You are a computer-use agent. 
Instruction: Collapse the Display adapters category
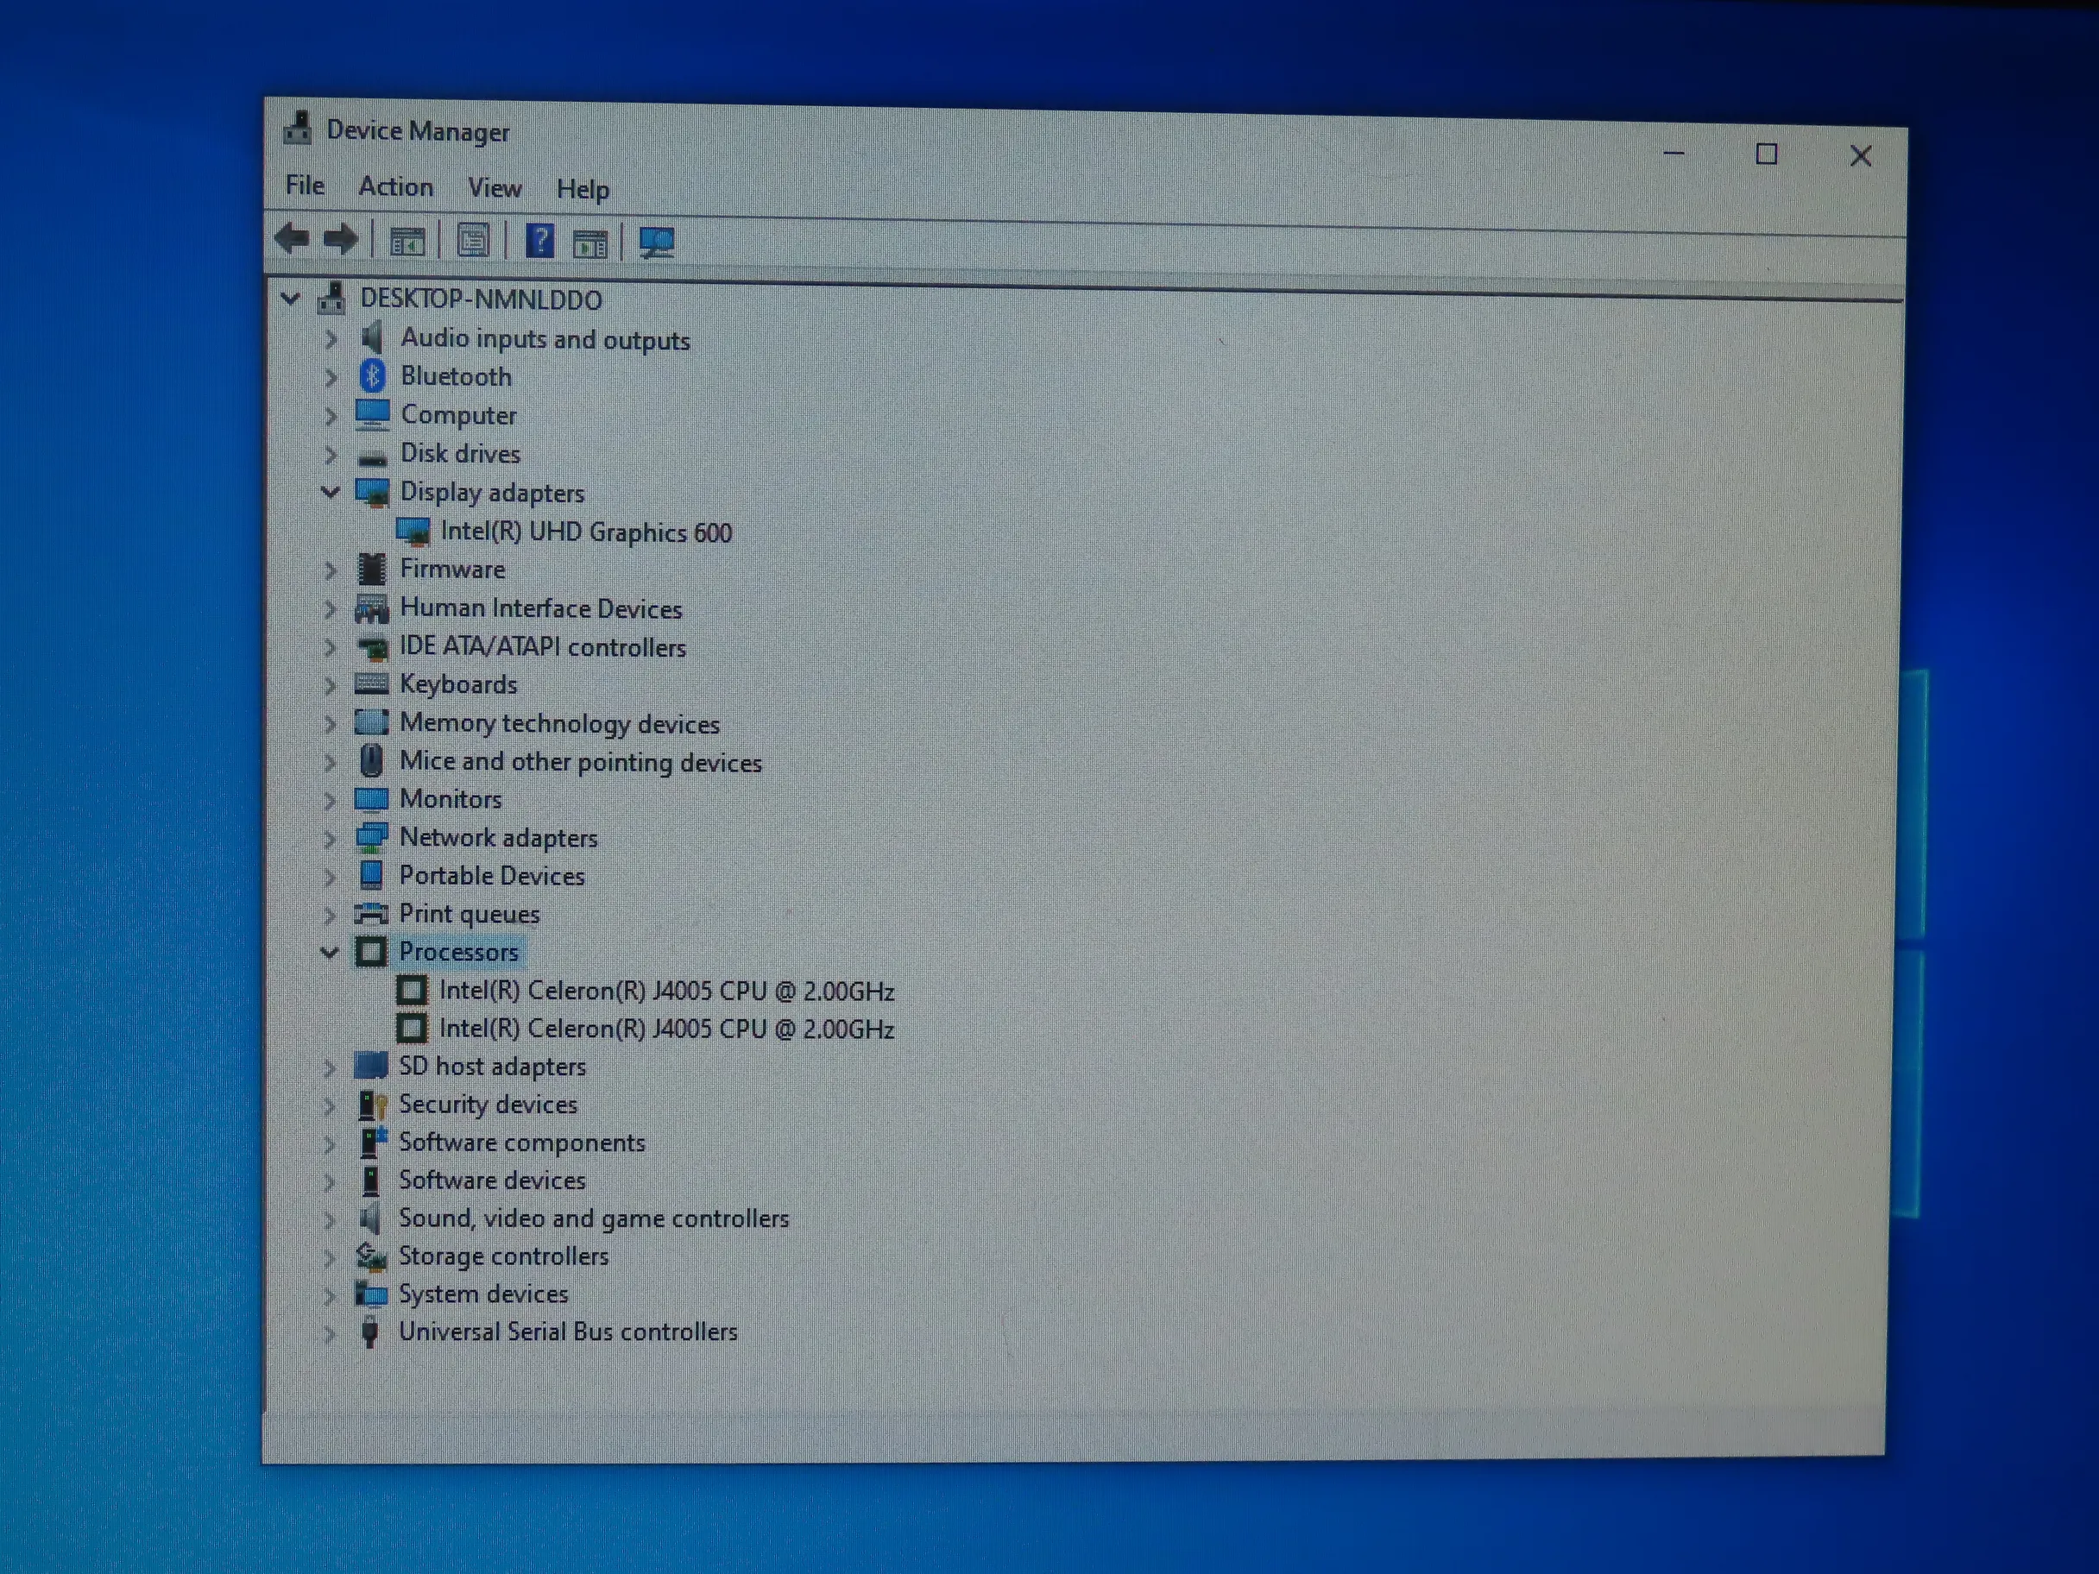click(331, 492)
